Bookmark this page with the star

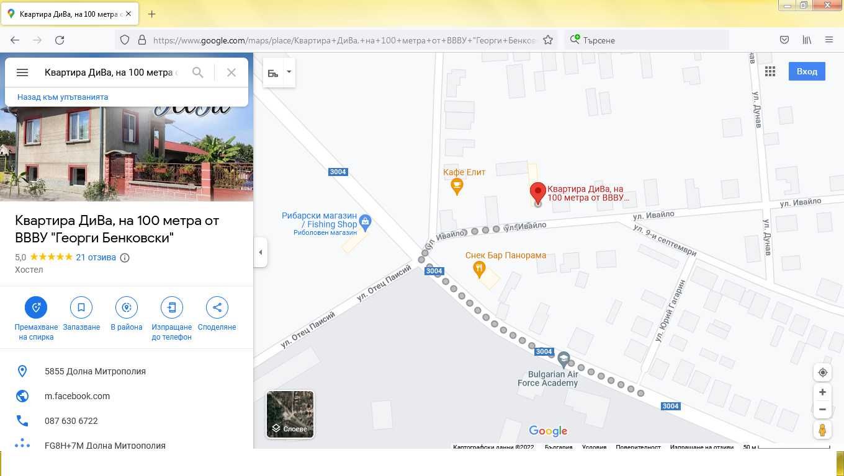548,40
